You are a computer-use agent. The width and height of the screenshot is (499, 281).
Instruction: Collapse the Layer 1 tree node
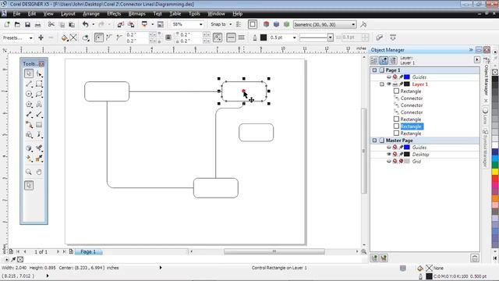382,84
